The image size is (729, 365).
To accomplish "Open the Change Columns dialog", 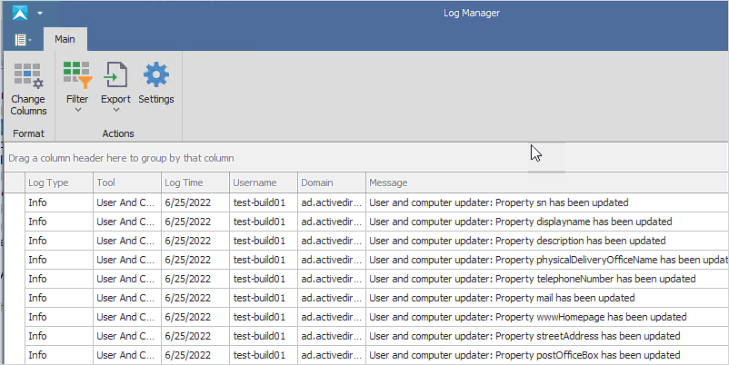I will tap(28, 89).
